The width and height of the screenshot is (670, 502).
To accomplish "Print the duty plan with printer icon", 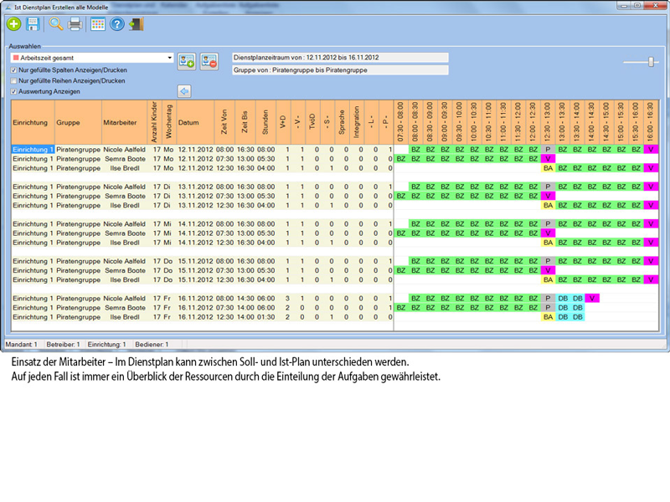I will click(x=75, y=23).
